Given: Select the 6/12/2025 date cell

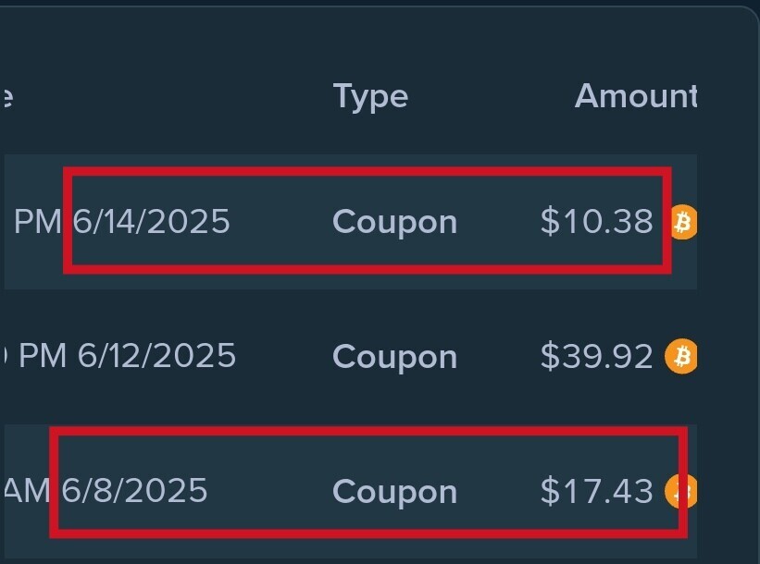Looking at the screenshot, I should pyautogui.click(x=156, y=356).
